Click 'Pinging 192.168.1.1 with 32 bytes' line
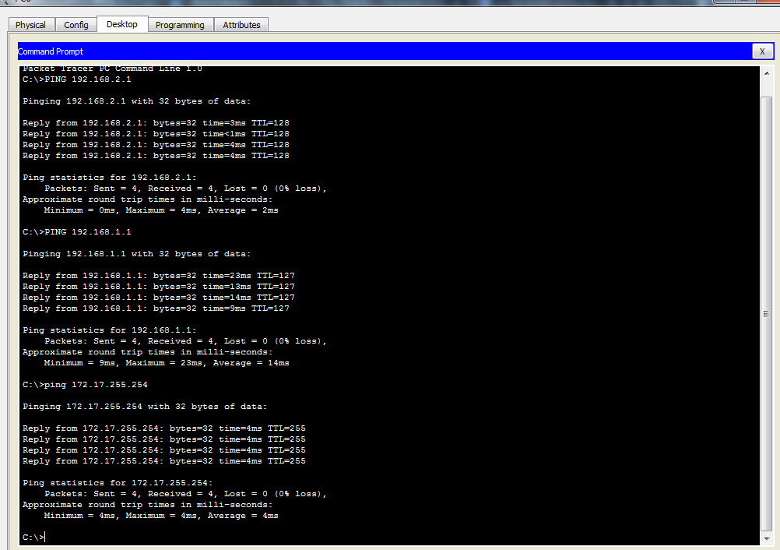780x550 pixels. [x=137, y=254]
